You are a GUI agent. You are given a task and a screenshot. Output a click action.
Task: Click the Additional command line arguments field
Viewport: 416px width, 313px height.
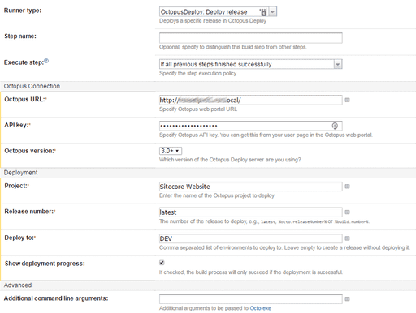[x=251, y=299]
